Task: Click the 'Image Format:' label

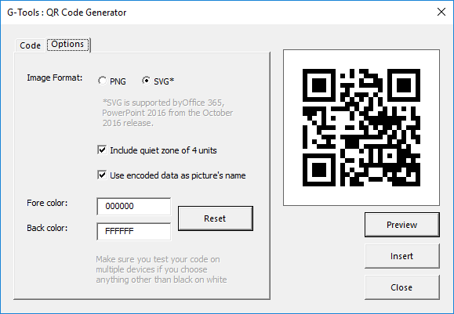Action: click(x=55, y=78)
